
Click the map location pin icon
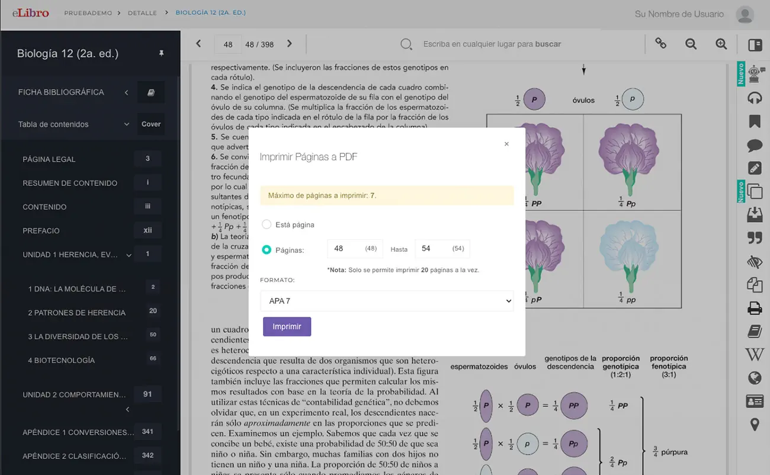pos(755,424)
